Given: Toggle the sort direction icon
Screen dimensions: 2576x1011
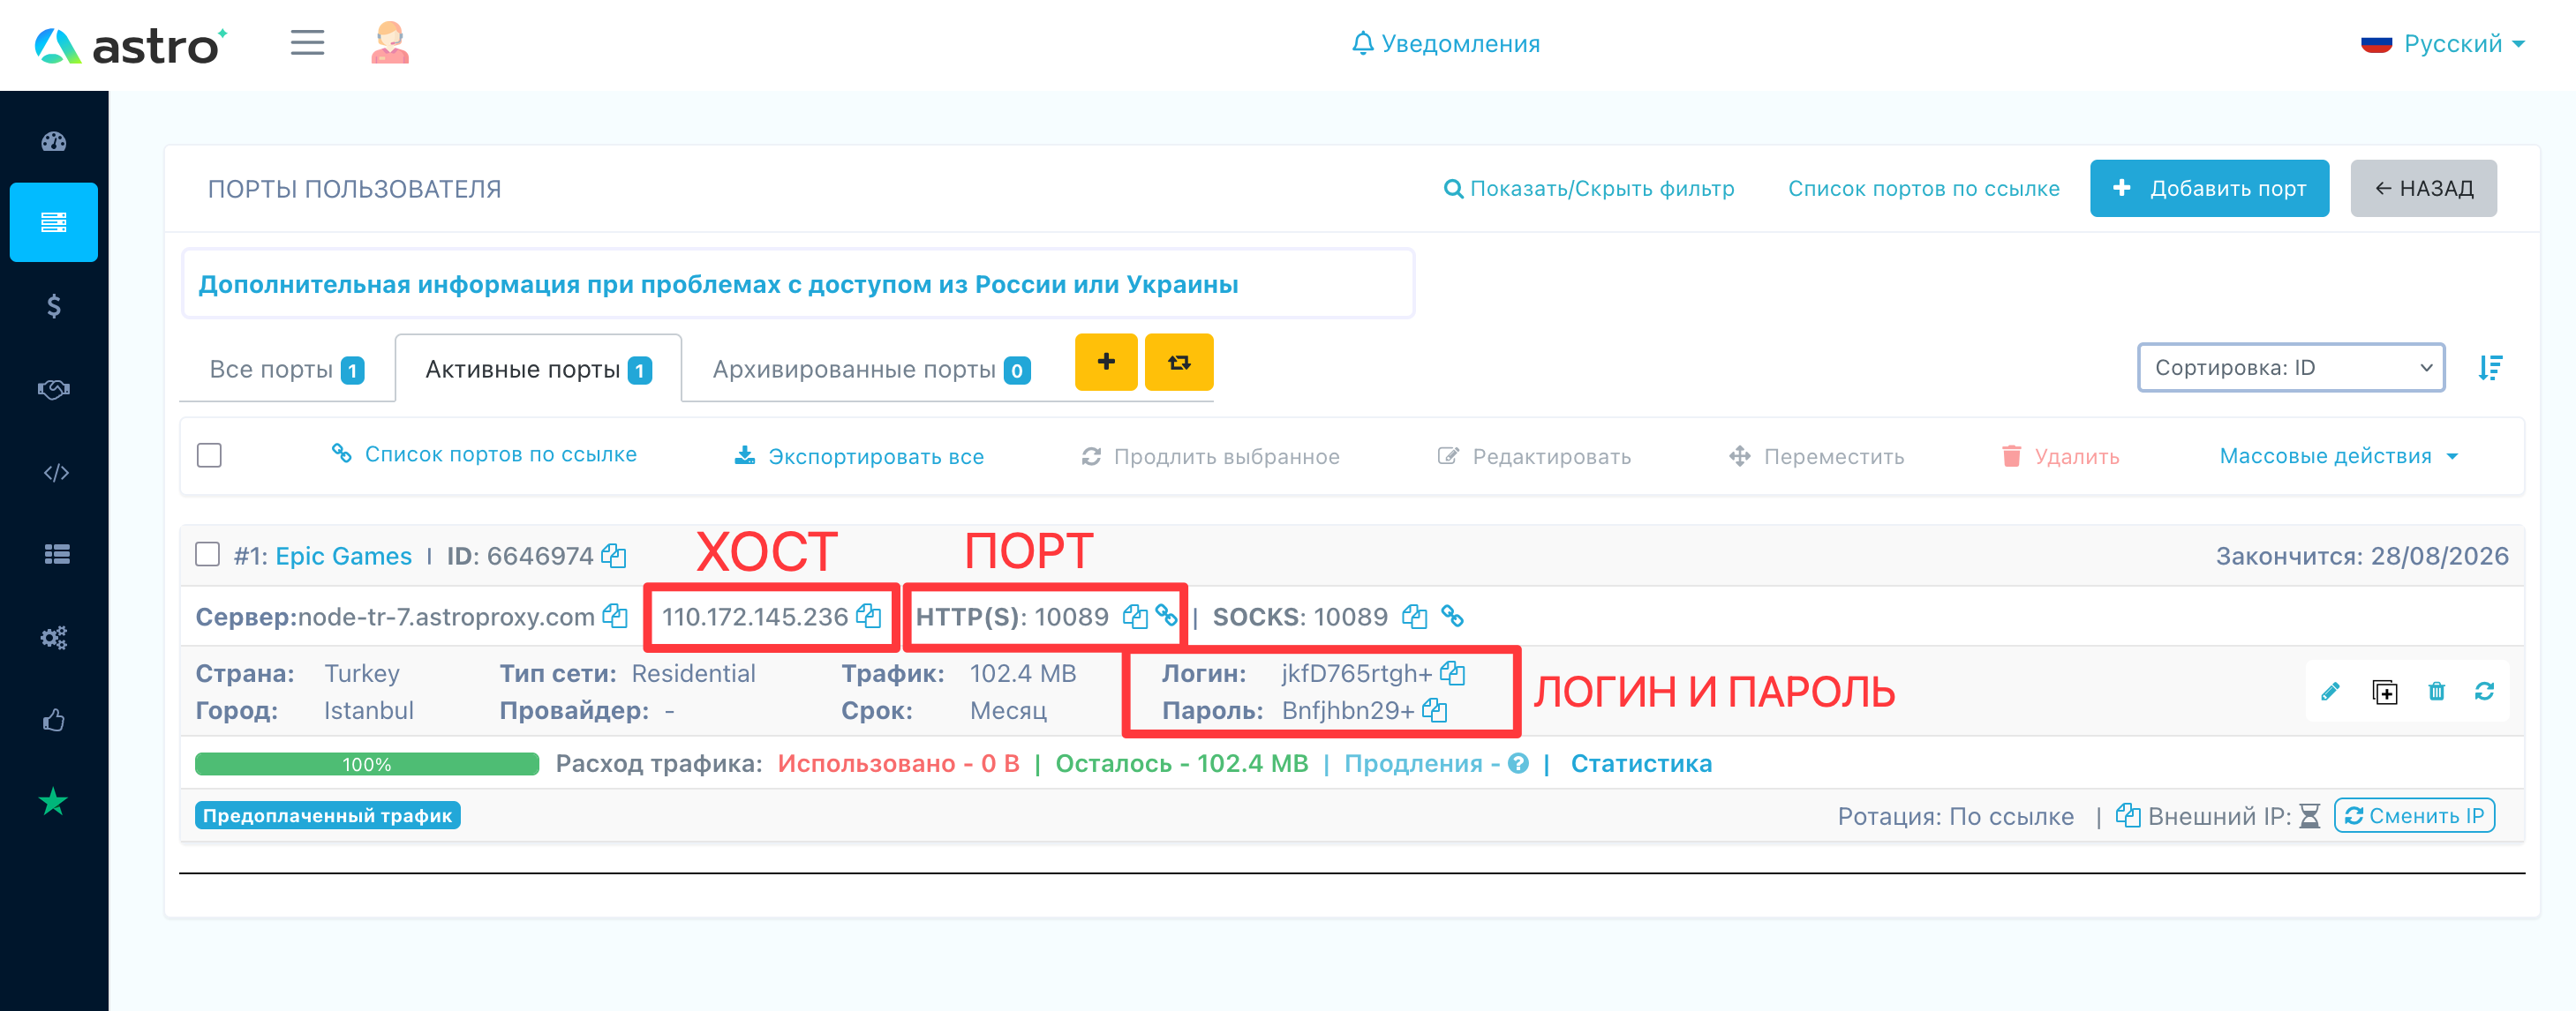Looking at the screenshot, I should coord(2491,368).
